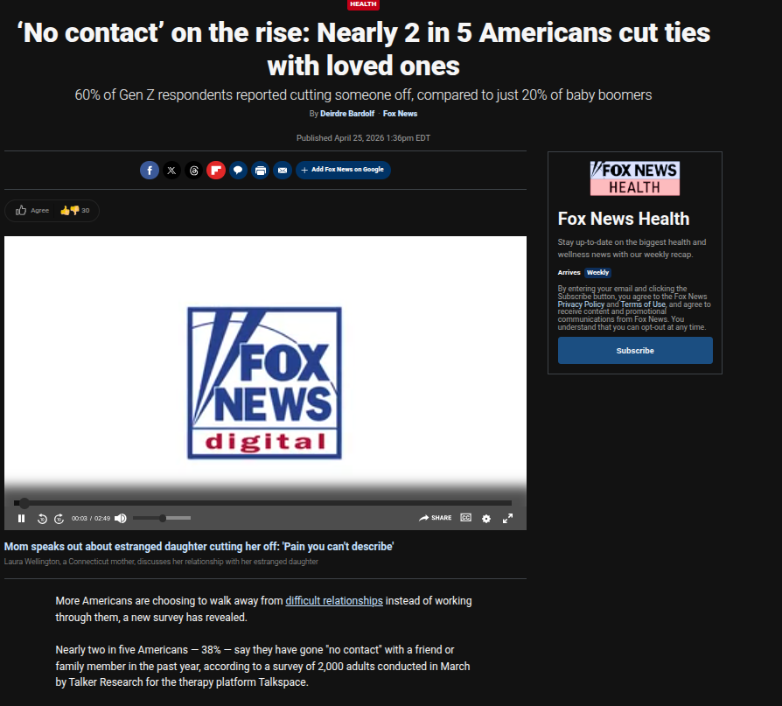Image resolution: width=782 pixels, height=706 pixels.
Task: Click the Fox News digital video frame
Action: (265, 382)
